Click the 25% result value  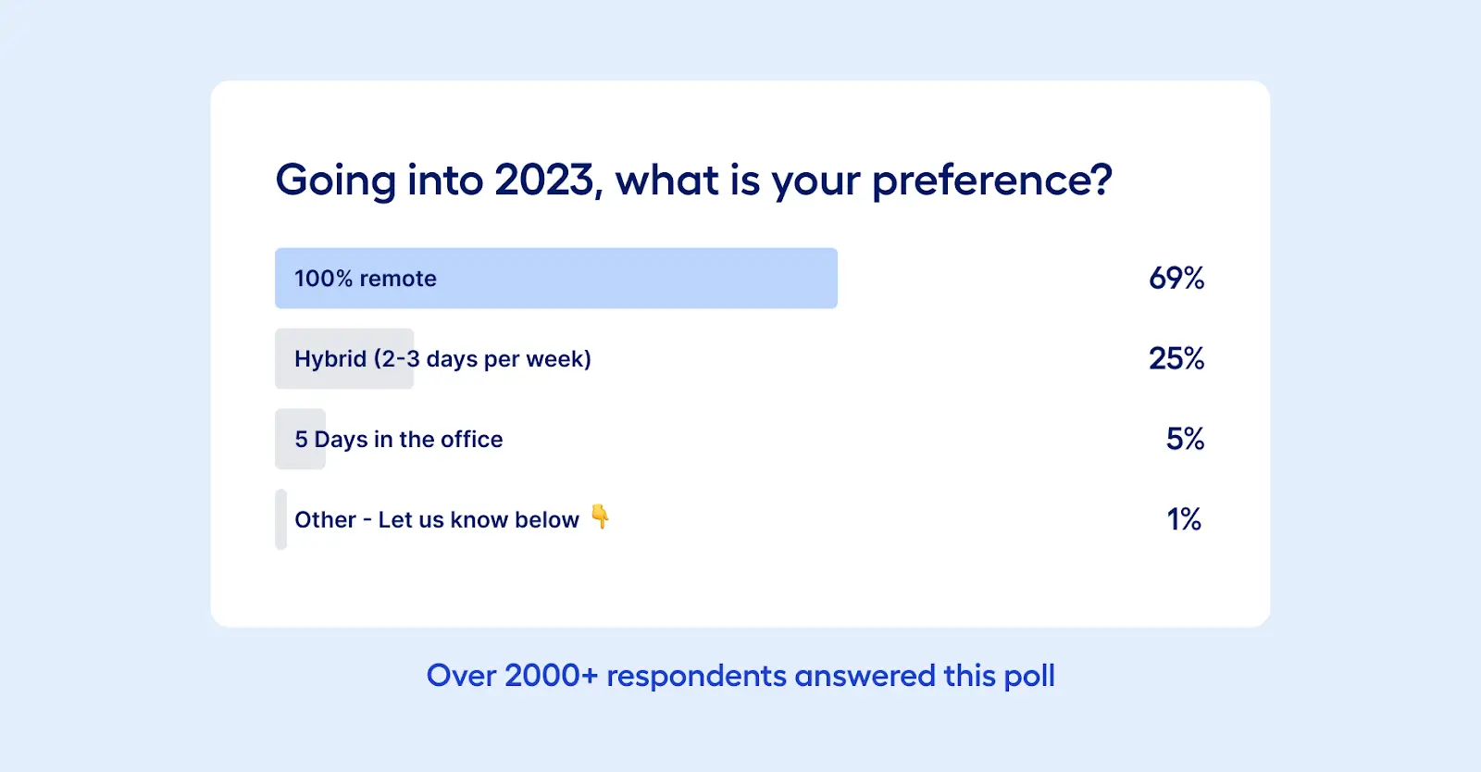point(1176,358)
